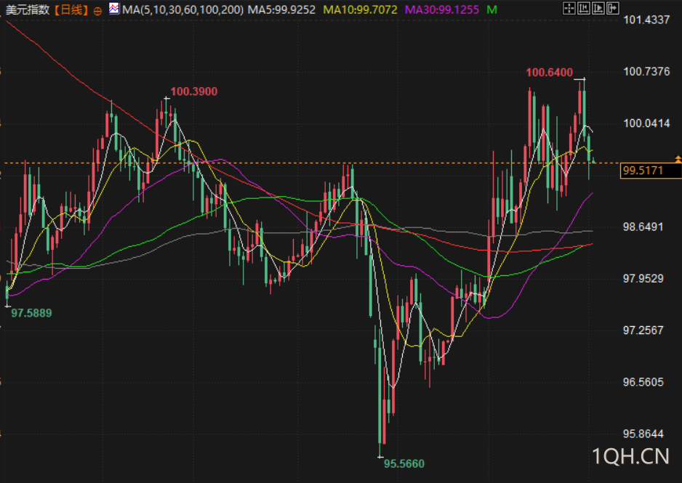682x483 pixels.
Task: Click the bar chart tool icon
Action: [584, 8]
